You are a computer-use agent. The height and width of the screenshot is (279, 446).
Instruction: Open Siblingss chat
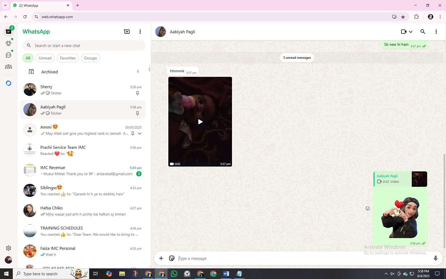point(83,191)
